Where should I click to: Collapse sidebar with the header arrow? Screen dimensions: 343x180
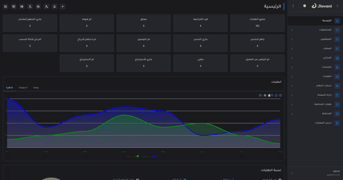click(x=337, y=6)
